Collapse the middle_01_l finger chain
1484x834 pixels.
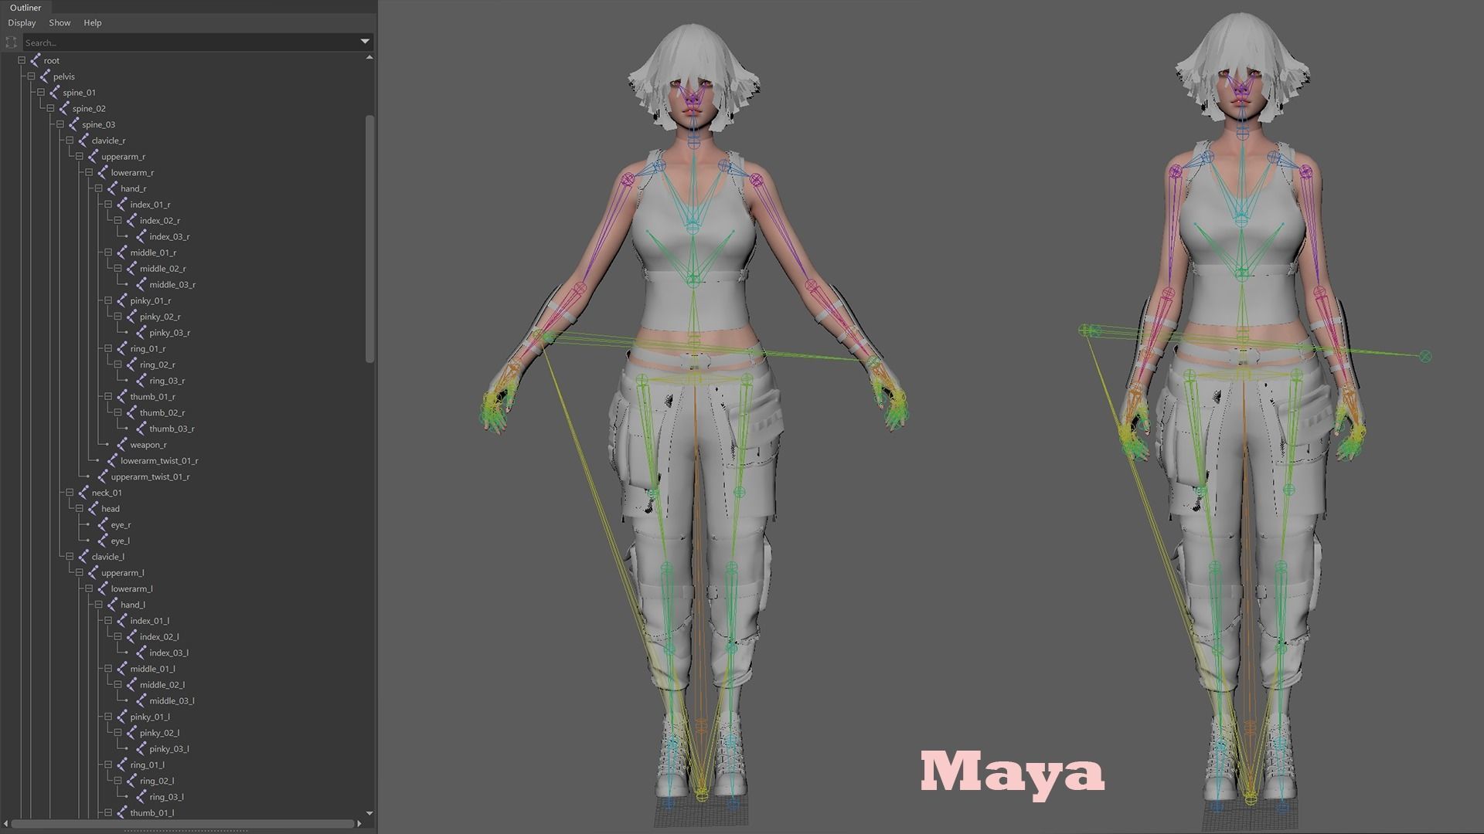(108, 669)
